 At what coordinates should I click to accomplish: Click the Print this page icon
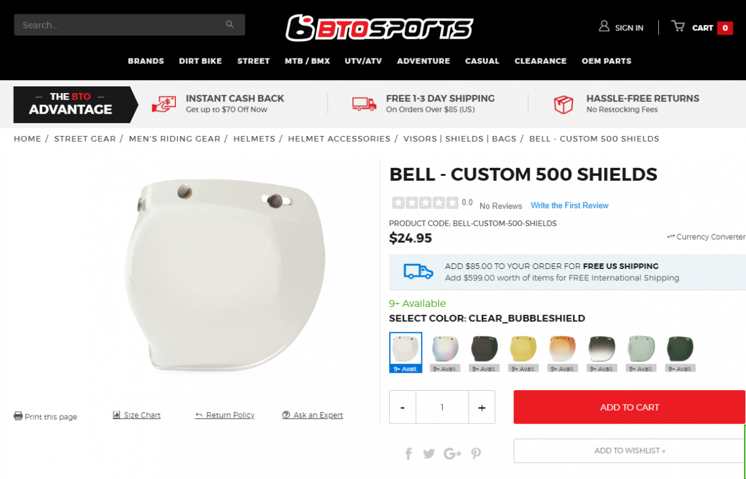[18, 416]
